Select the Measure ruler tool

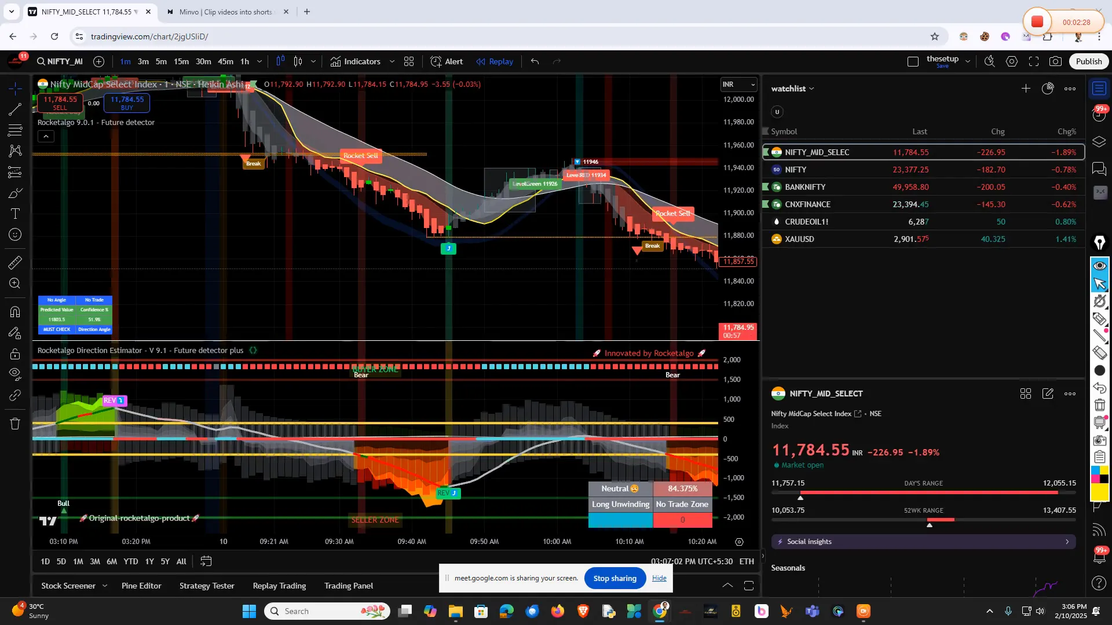(15, 262)
